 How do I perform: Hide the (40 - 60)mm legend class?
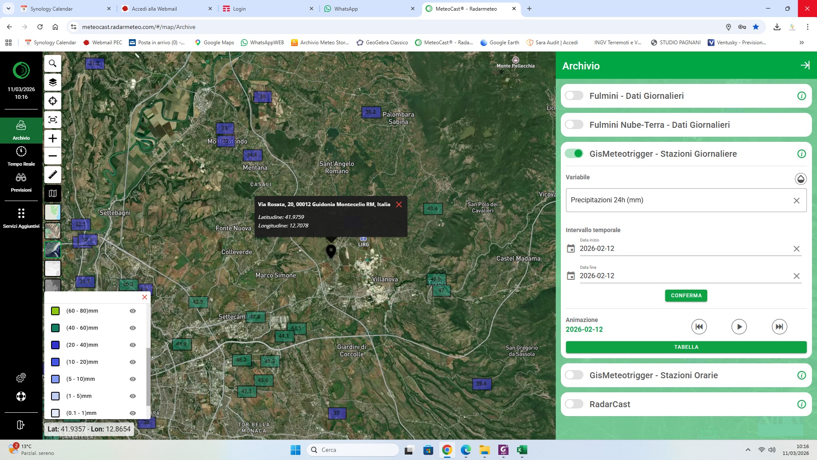tap(133, 328)
